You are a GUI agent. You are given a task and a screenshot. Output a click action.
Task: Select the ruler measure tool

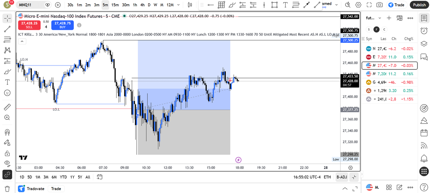[x=7, y=107]
